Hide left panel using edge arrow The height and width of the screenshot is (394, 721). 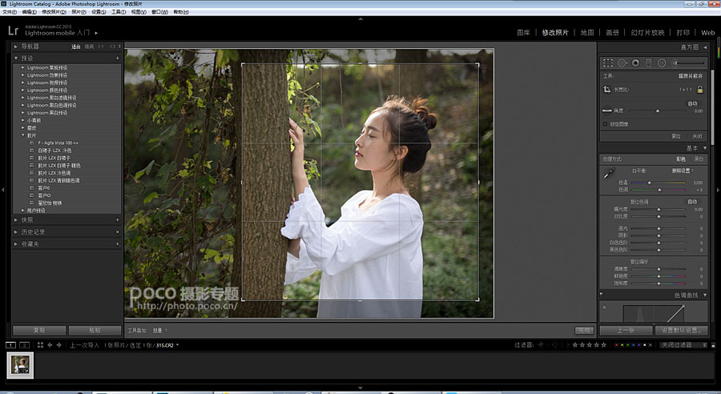click(3, 190)
